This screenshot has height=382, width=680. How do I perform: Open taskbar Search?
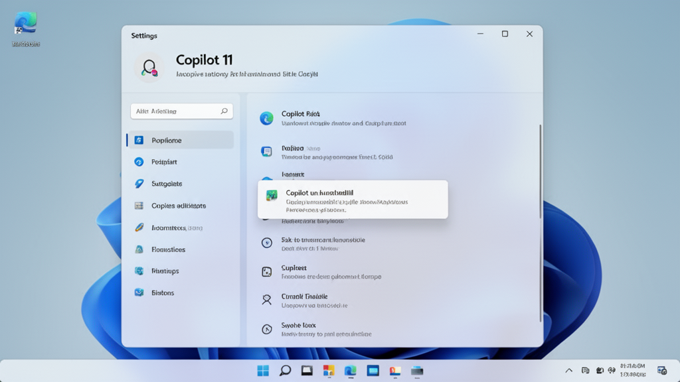[x=285, y=371]
